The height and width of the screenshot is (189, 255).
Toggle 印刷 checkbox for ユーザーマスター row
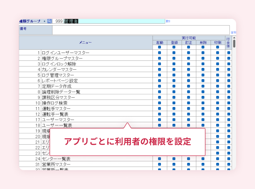(x=218, y=120)
